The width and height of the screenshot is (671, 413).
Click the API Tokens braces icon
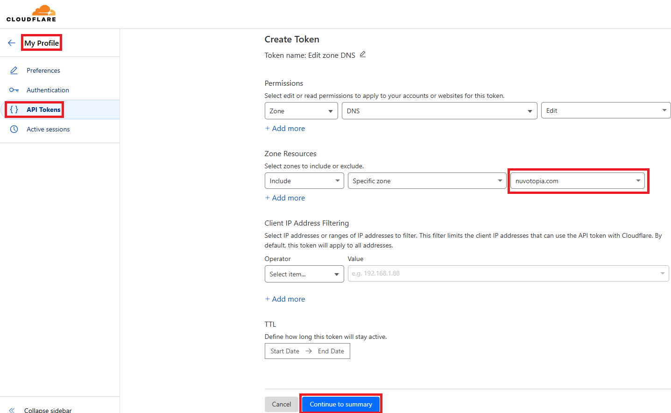(x=14, y=110)
